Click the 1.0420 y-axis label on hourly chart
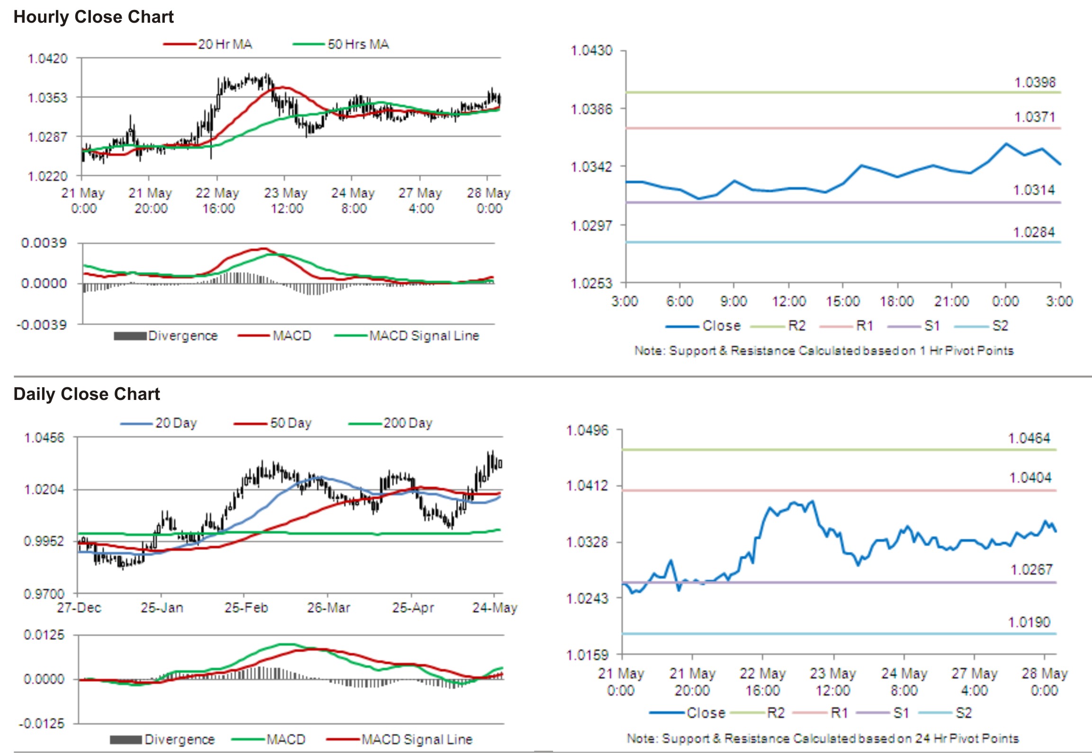 tap(48, 59)
